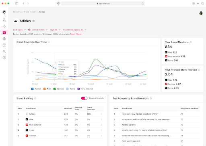Click the Mentions column header in Brand Ranking
Image resolution: width=206 pixels, height=146 pixels.
(68, 108)
